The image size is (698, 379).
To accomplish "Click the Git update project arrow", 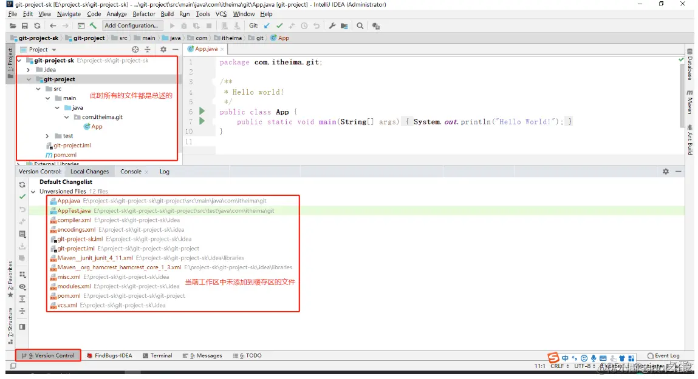I will click(x=267, y=25).
